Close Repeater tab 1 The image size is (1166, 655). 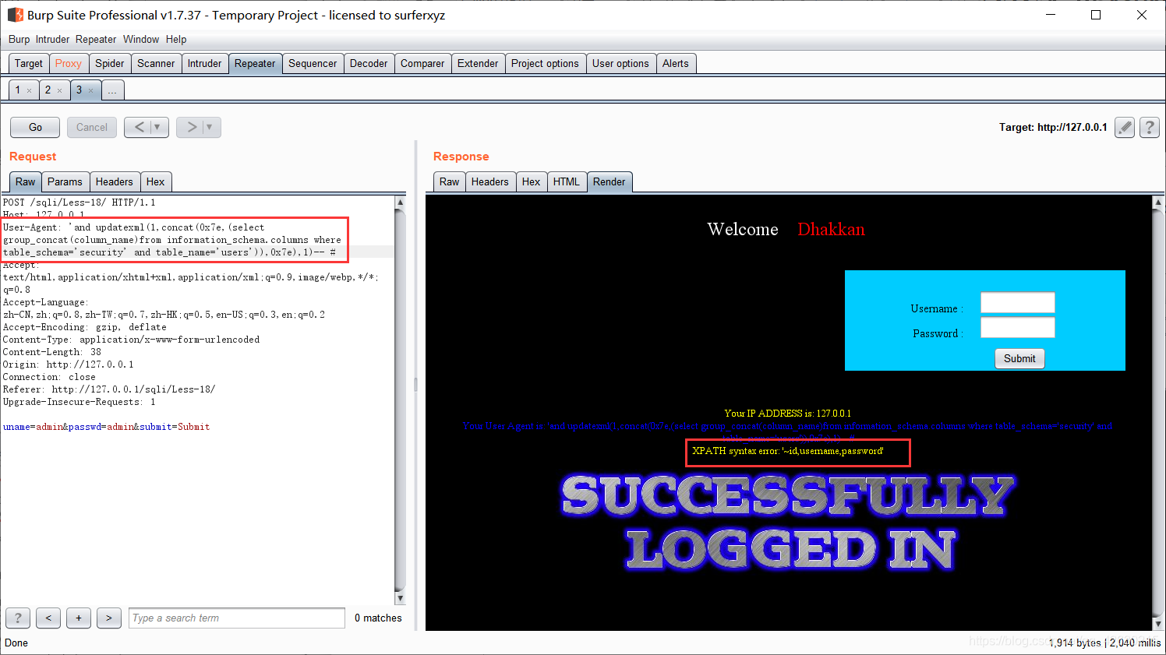click(30, 90)
